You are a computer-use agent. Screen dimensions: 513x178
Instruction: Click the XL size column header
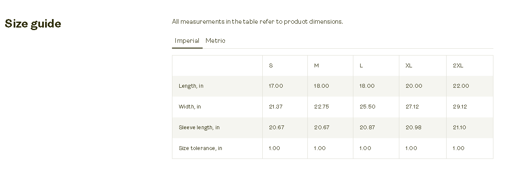click(409, 66)
